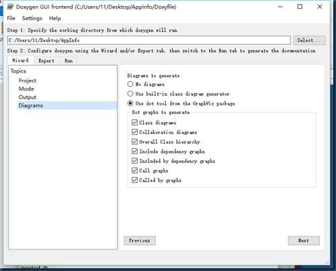Click the 'Diagrams to generate' label
This screenshot has width=336, height=271.
point(153,76)
